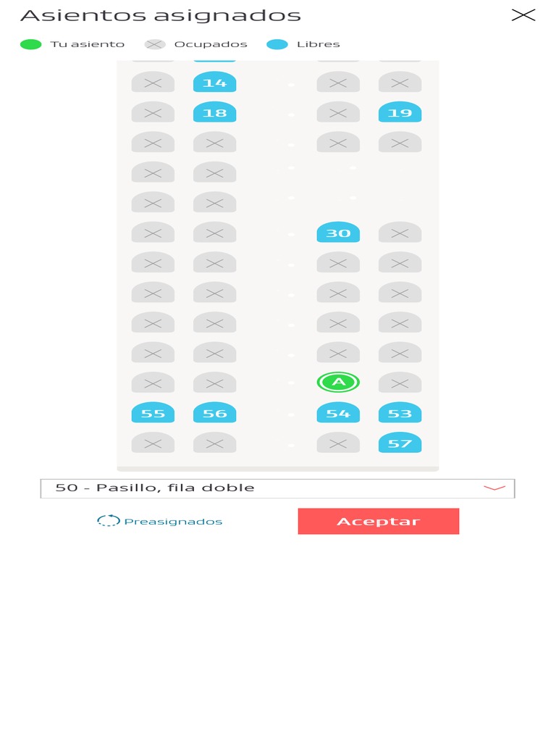Click the grey Ocupados legend icon
The width and height of the screenshot is (556, 742).
pyautogui.click(x=155, y=44)
